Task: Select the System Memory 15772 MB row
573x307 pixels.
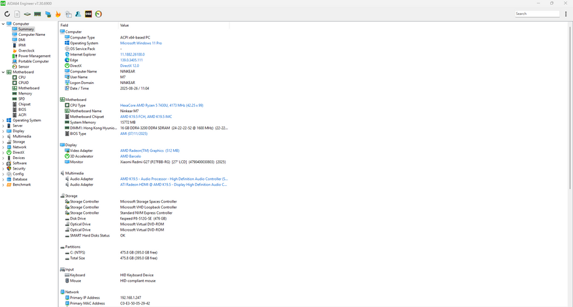Action: tap(144, 123)
